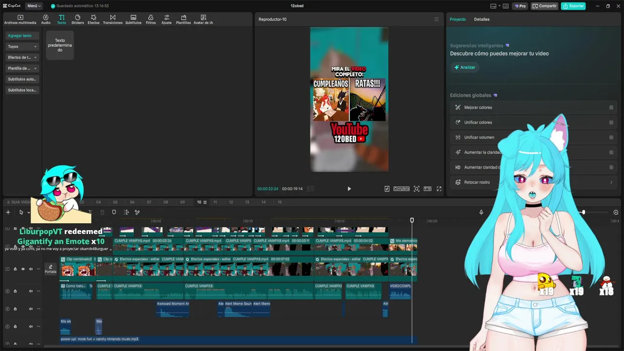Select the Agregar texto sidebar item

[22, 36]
